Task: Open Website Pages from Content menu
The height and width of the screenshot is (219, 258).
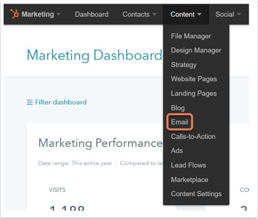Action: coord(194,79)
